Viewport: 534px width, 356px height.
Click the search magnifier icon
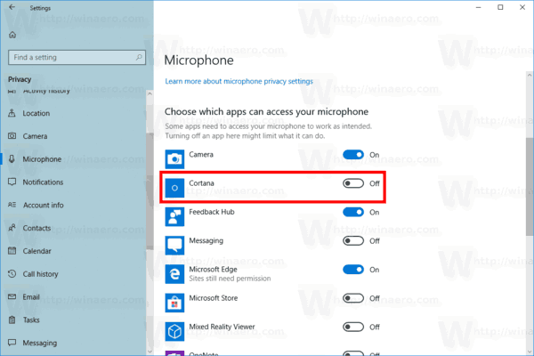(139, 57)
